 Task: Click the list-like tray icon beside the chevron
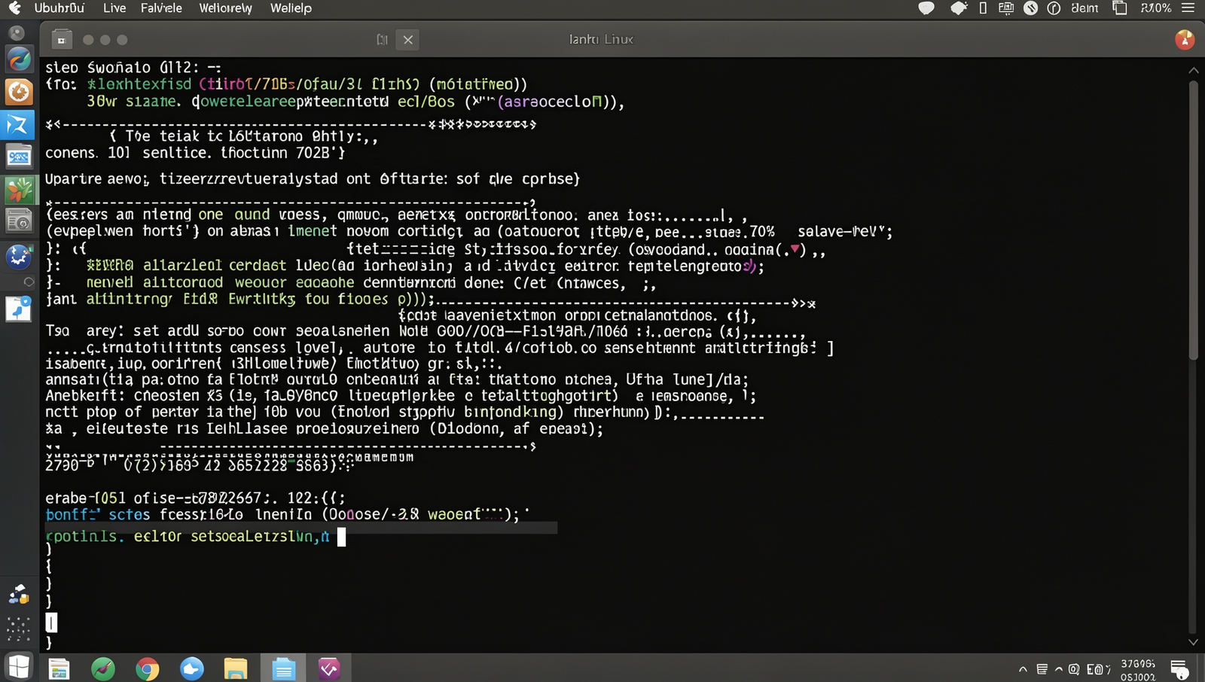[1042, 669]
